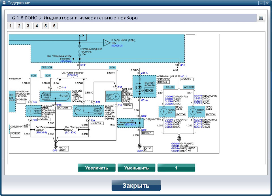Click the 5DR/3DR variant label
272x196 pixels.
(47, 67)
